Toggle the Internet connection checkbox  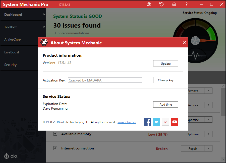pos(55,148)
